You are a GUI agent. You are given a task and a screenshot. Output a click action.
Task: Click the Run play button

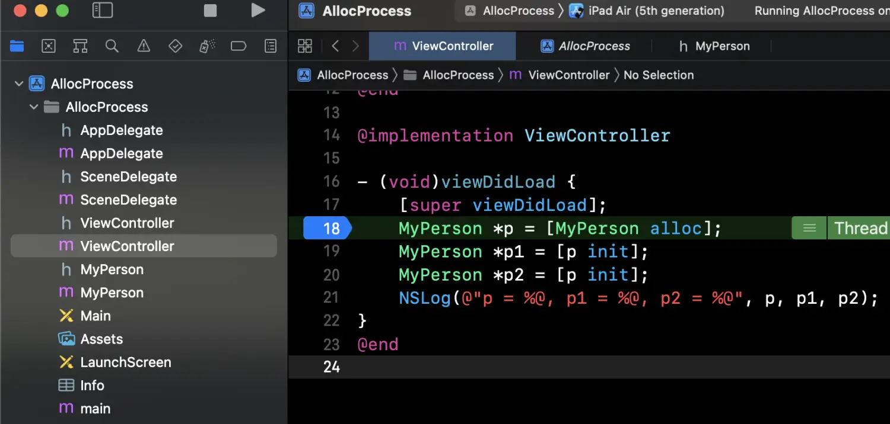click(x=258, y=11)
